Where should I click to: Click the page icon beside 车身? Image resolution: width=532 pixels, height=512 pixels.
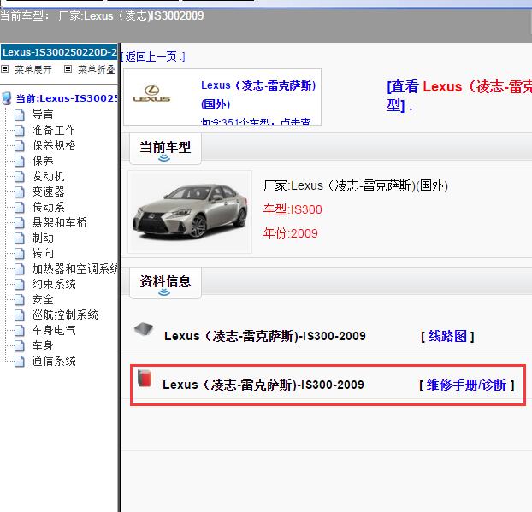pos(20,346)
